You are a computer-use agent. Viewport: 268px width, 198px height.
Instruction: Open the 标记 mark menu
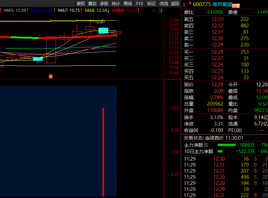(x=151, y=4)
